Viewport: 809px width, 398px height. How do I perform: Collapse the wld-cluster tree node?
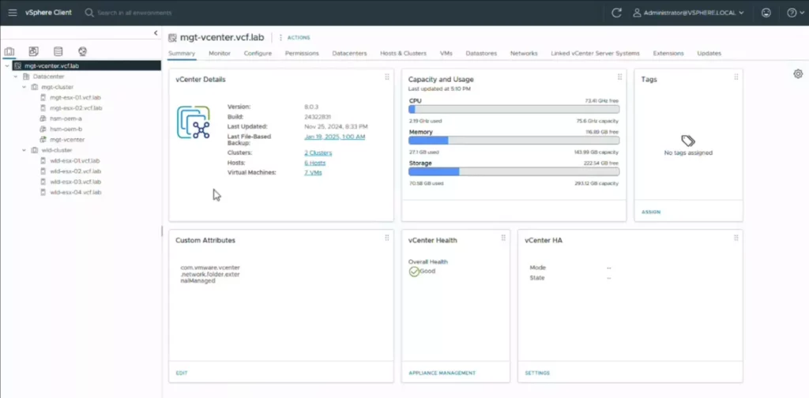coord(24,149)
